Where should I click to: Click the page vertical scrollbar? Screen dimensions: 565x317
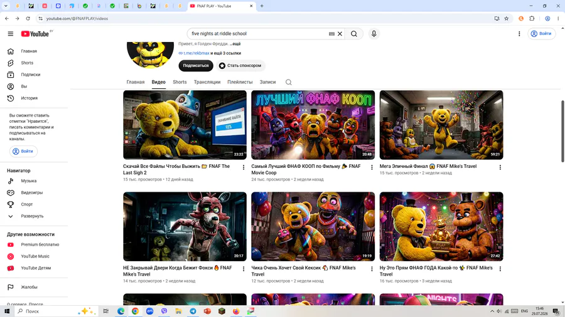[562, 131]
